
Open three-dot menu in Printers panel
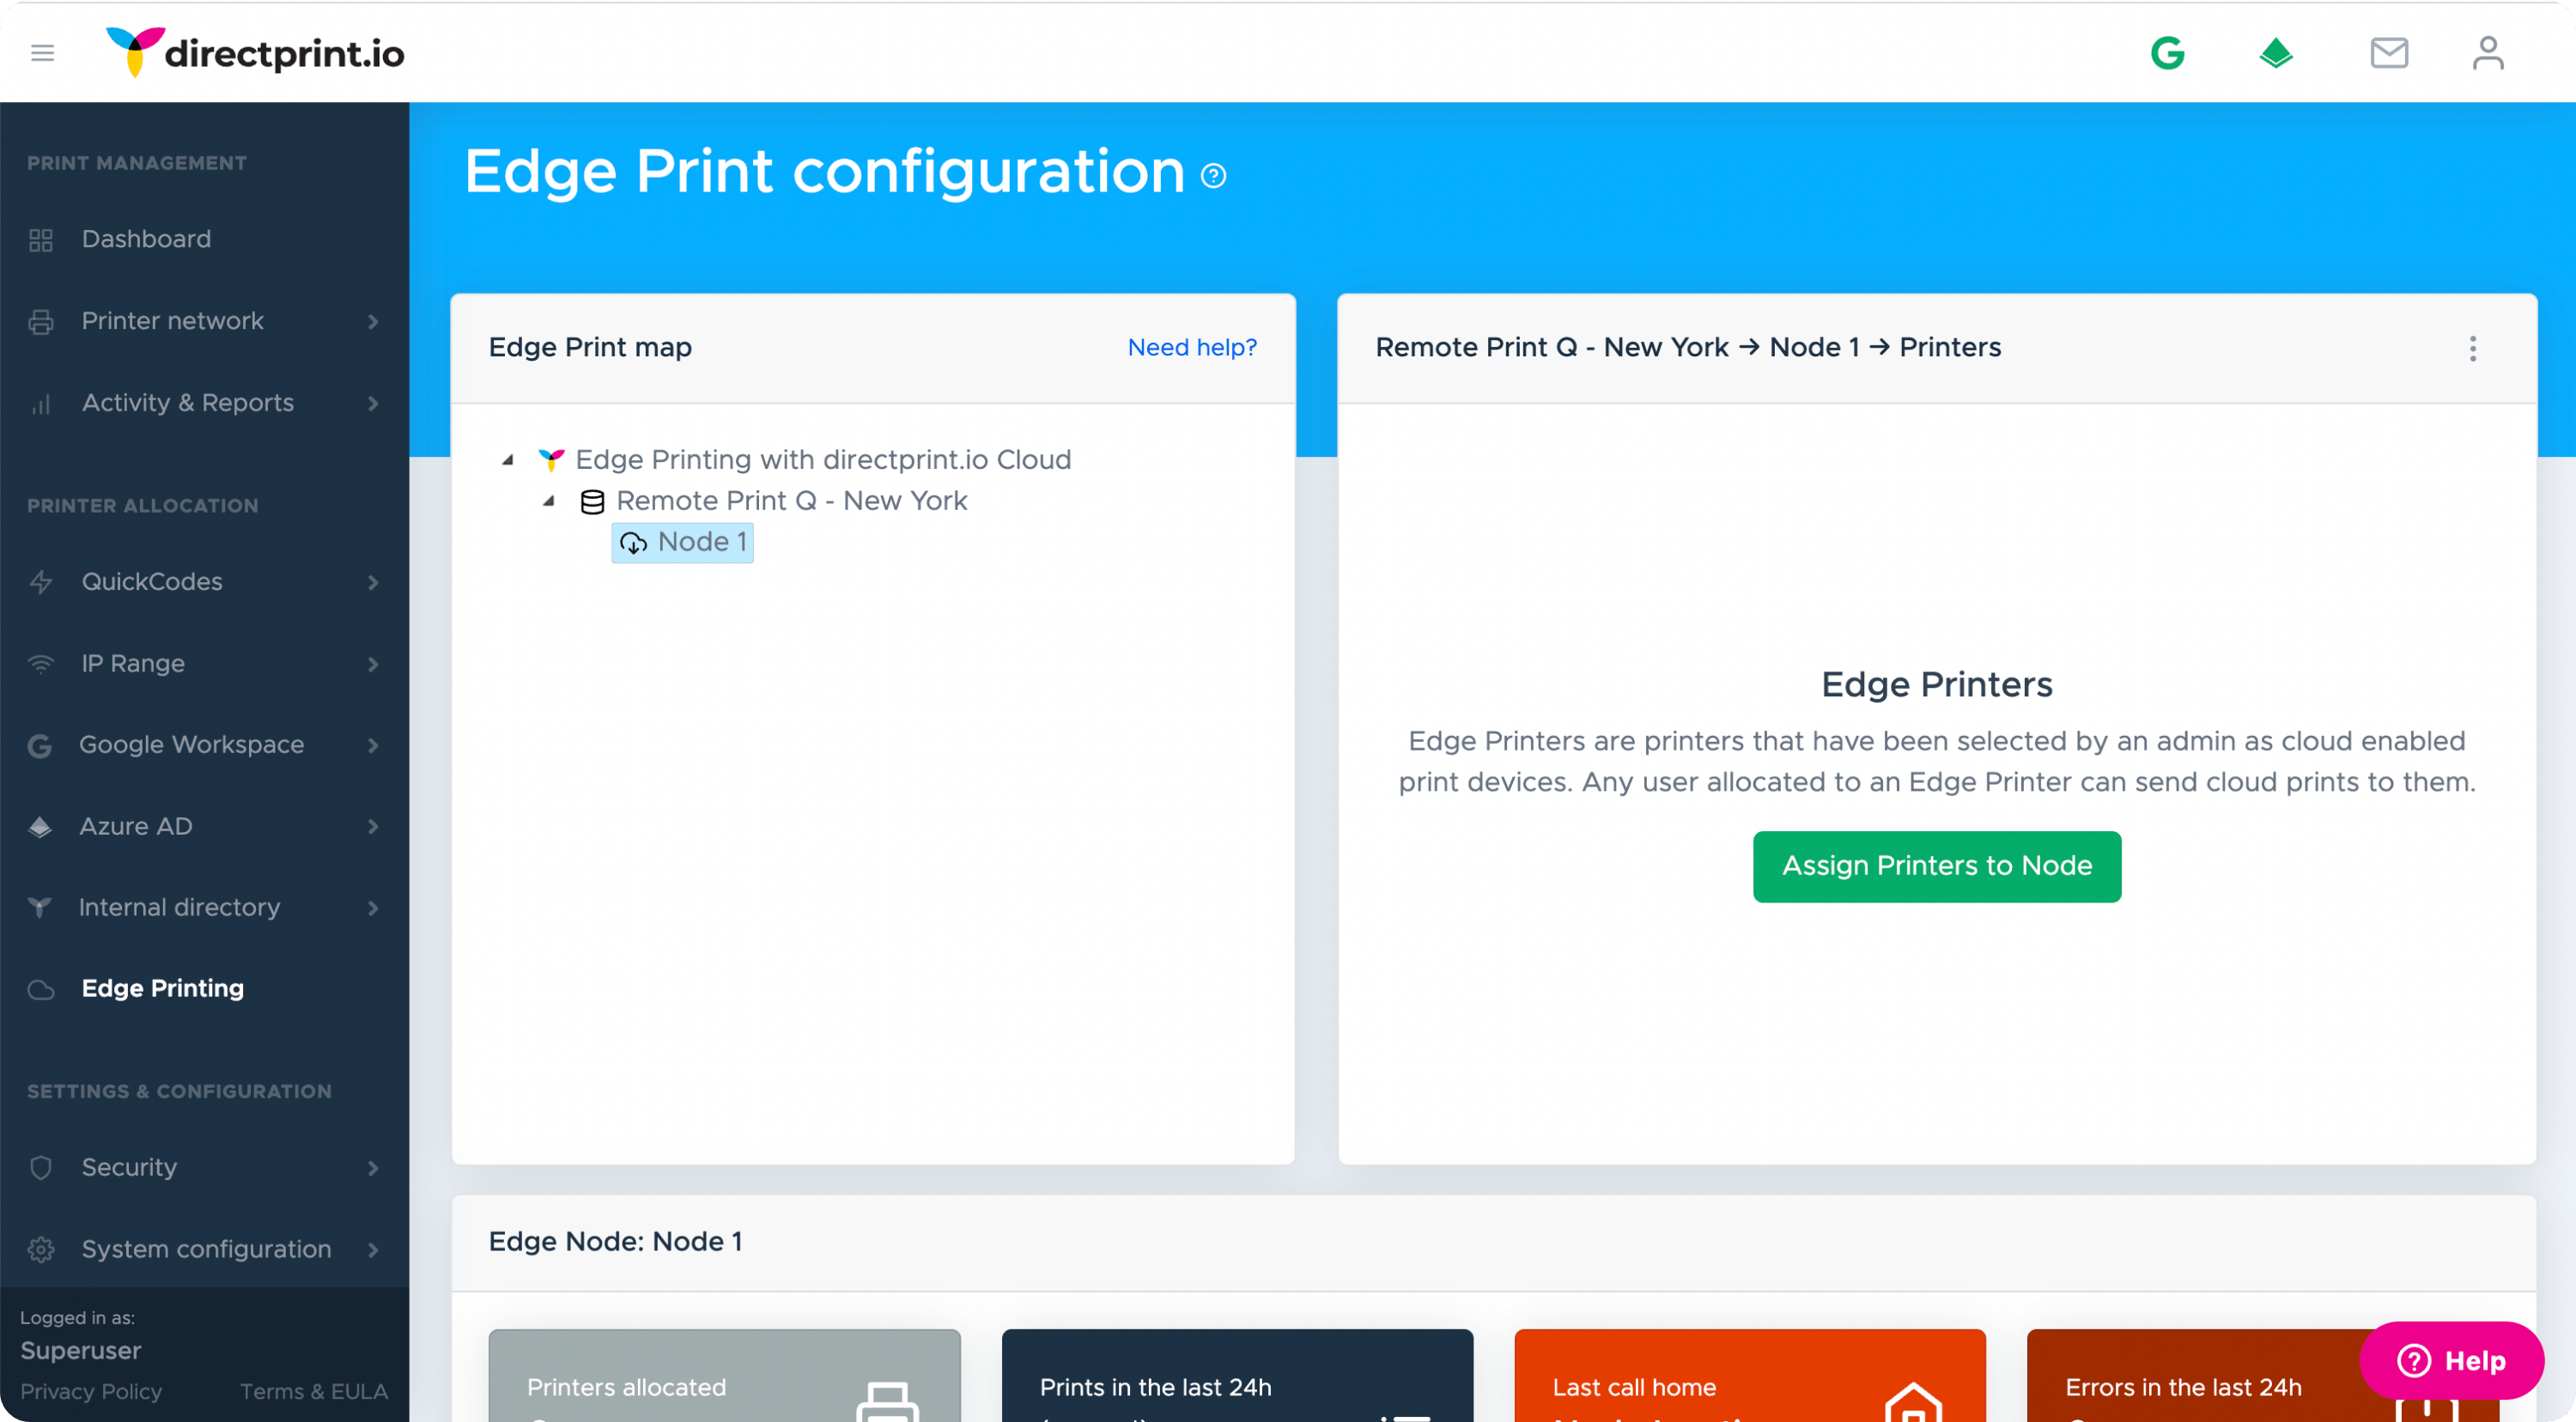(x=2472, y=348)
